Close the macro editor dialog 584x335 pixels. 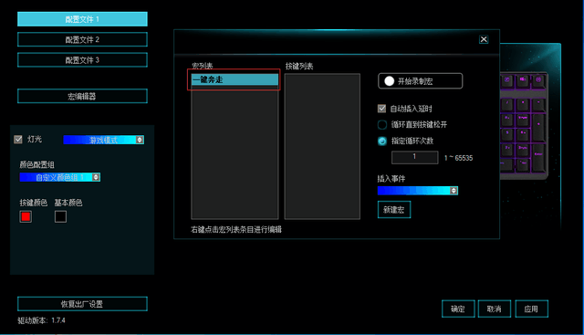(484, 39)
